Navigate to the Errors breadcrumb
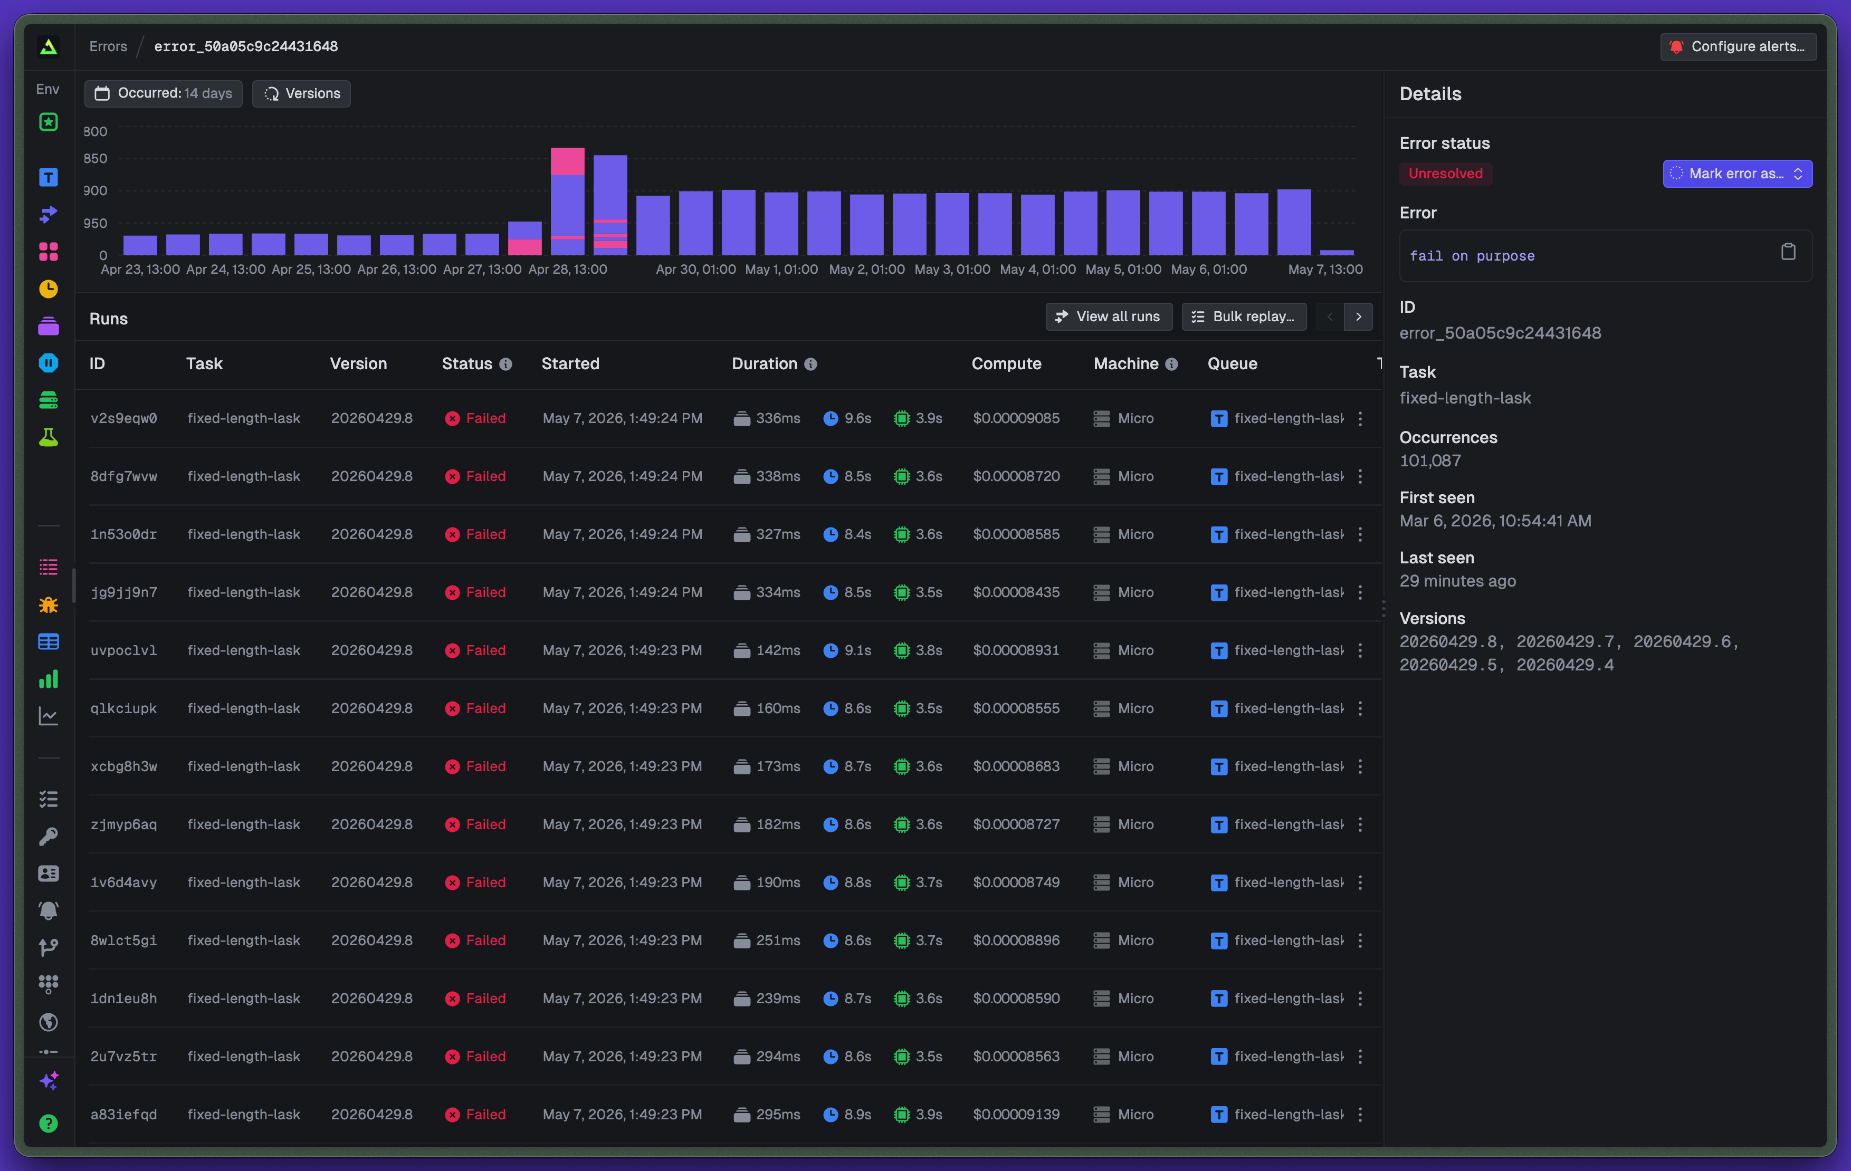 point(108,47)
